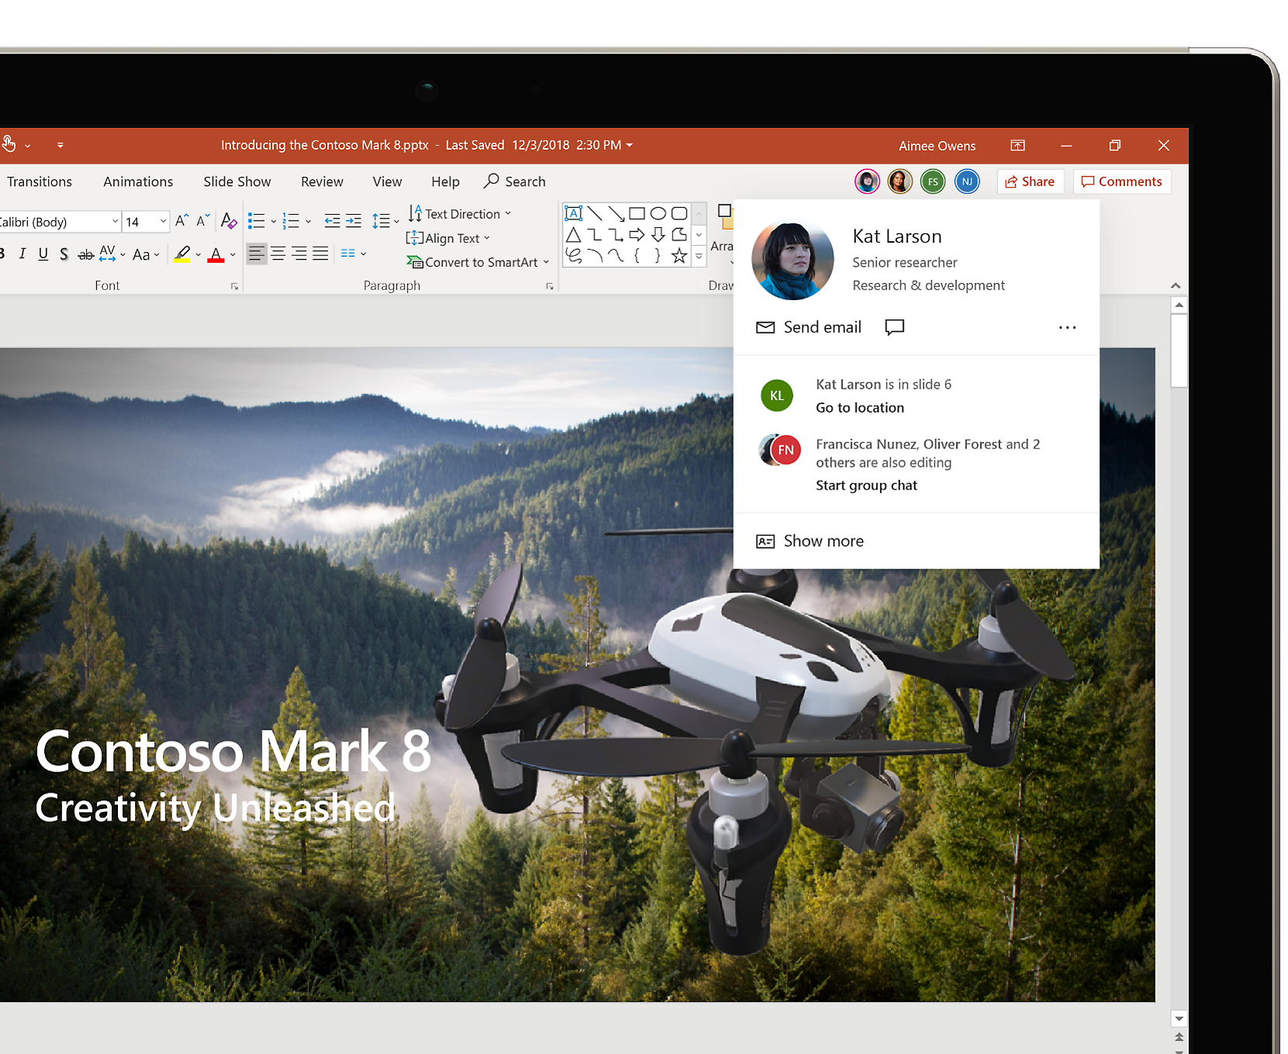1288x1054 pixels.
Task: Click Ribbon Display Options icon
Action: pos(1017,146)
